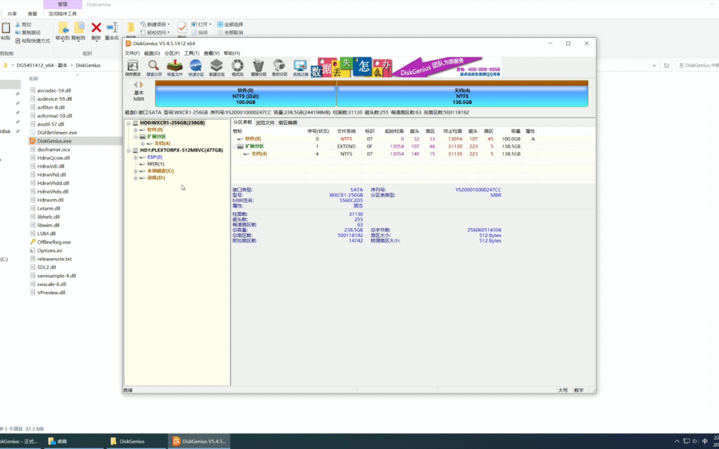Go to previous disk with left arrow
The height and width of the screenshot is (449, 719).
pos(136,85)
